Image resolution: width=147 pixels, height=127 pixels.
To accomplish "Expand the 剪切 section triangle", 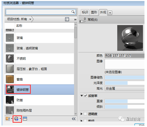I will [81, 120].
